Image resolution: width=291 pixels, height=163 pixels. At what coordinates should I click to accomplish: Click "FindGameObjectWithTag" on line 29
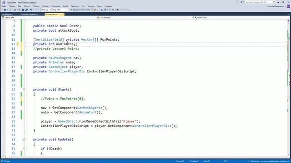click(99, 121)
